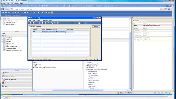Click funnel Filter icon in Web sites toolbar
The height and width of the screenshot is (99, 176).
click(57, 23)
